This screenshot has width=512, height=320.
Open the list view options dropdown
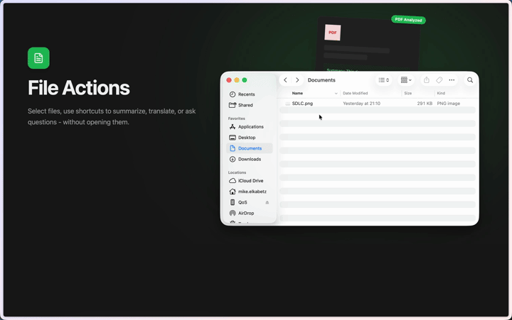[384, 80]
